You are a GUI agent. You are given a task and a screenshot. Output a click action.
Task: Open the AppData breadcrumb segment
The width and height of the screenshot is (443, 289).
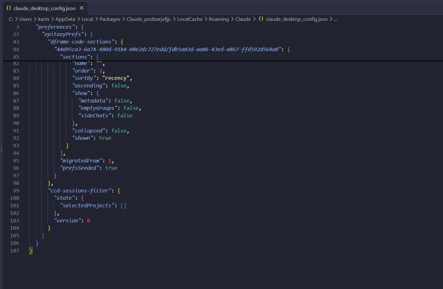(65, 19)
